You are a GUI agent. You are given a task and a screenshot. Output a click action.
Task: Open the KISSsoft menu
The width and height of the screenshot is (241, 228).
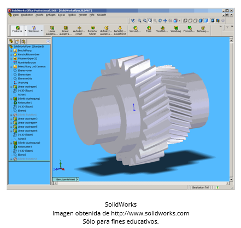101,15
